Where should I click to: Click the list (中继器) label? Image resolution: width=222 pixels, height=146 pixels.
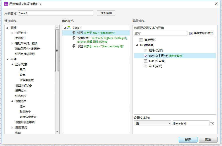pos(147,45)
